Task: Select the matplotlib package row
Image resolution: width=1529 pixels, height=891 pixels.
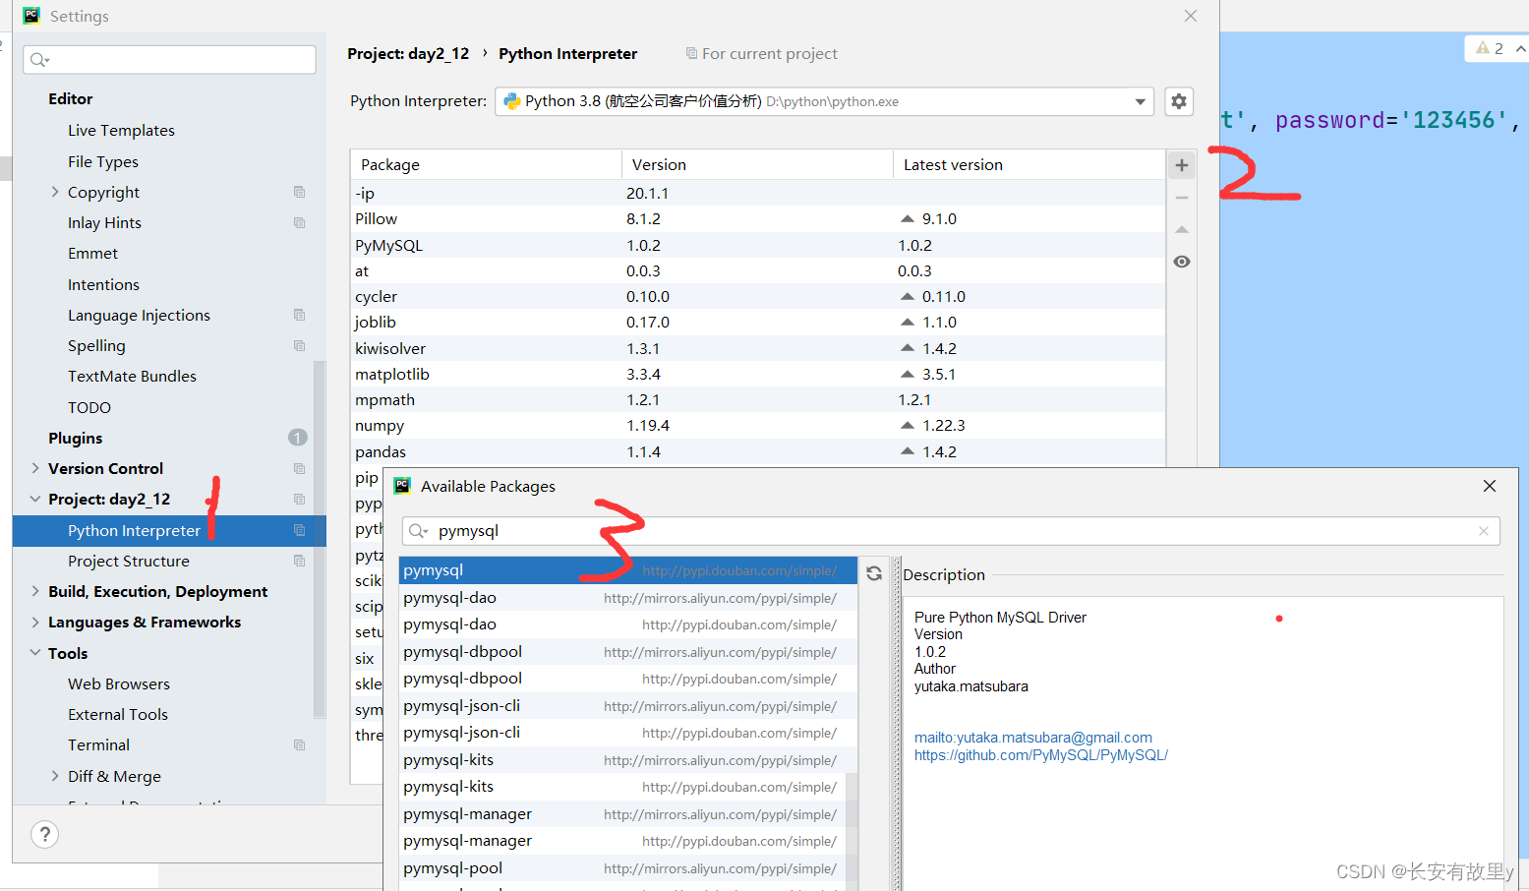Action: (758, 374)
